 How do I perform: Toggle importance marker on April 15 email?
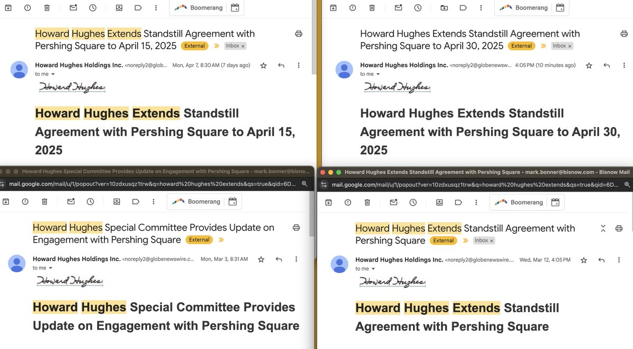pyautogui.click(x=216, y=46)
